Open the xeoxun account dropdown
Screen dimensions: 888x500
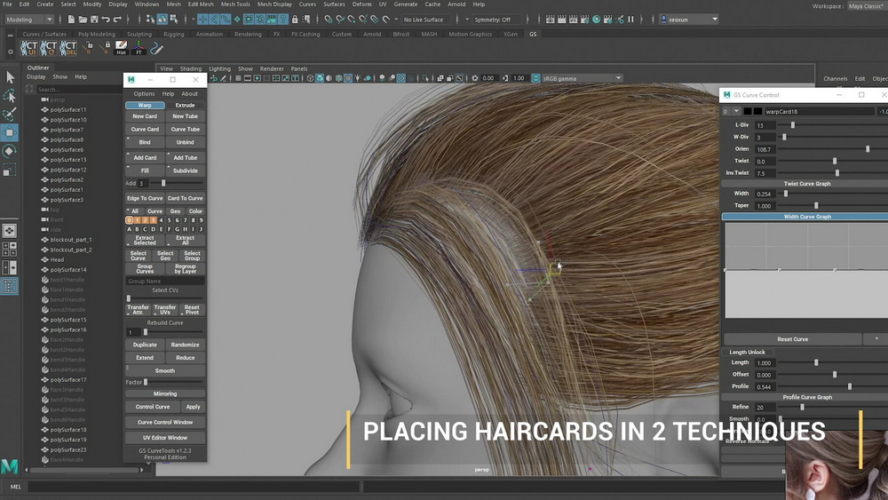pos(689,20)
